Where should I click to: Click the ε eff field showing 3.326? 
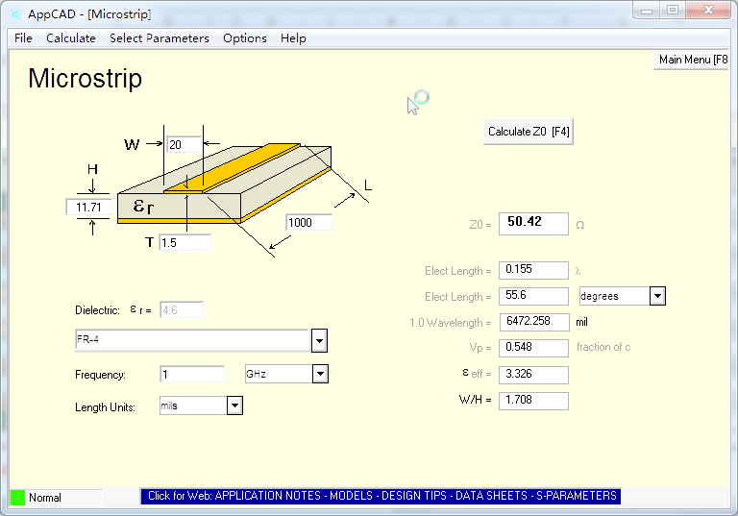pyautogui.click(x=533, y=375)
